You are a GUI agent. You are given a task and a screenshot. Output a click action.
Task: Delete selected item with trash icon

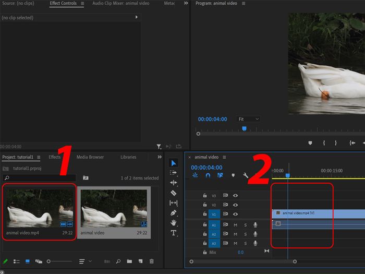point(152,261)
